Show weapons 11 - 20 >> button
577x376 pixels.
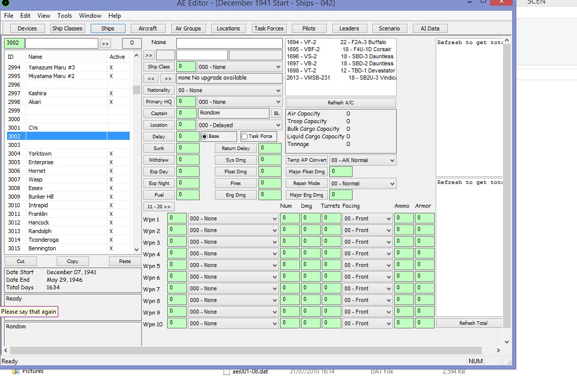(x=159, y=207)
